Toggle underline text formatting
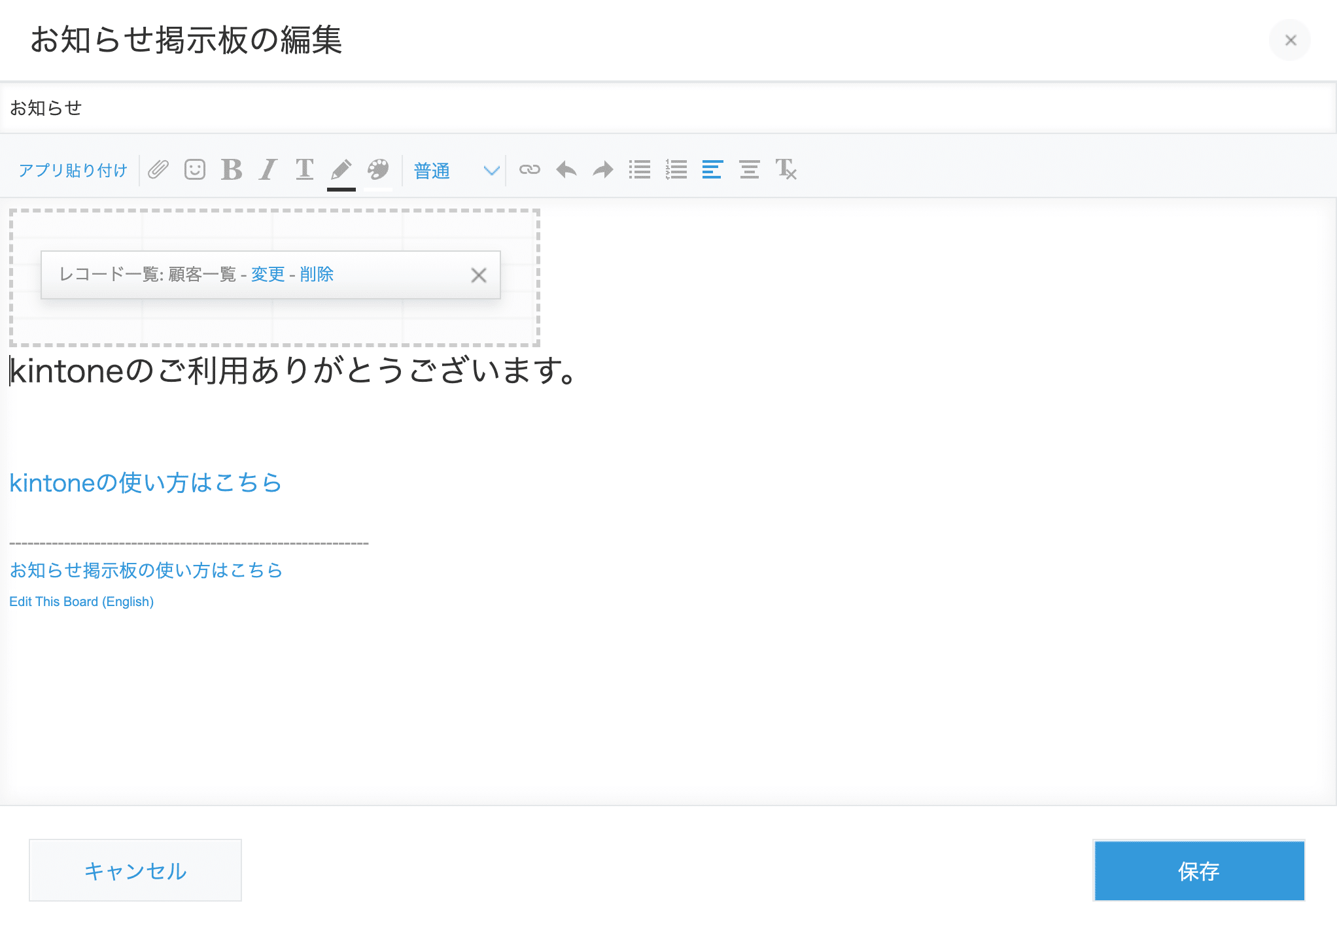1337x931 pixels. (305, 170)
